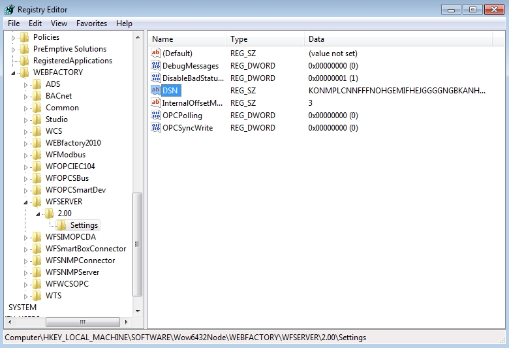Expand the BACnet key arrow
Viewport: 509px width, 348px height.
point(26,96)
